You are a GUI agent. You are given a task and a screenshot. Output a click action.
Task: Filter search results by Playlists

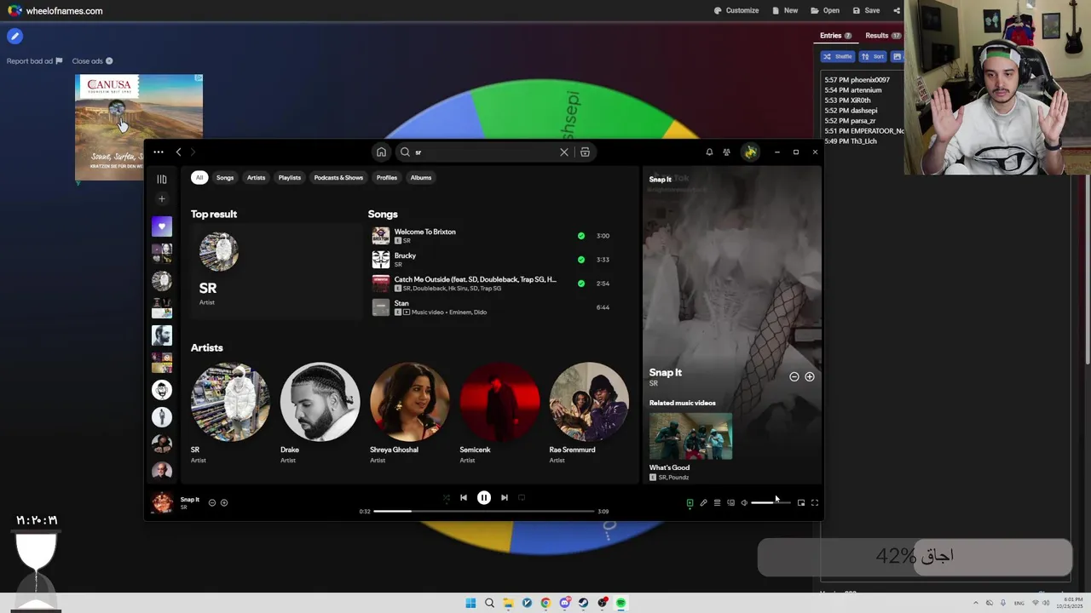[x=290, y=178]
